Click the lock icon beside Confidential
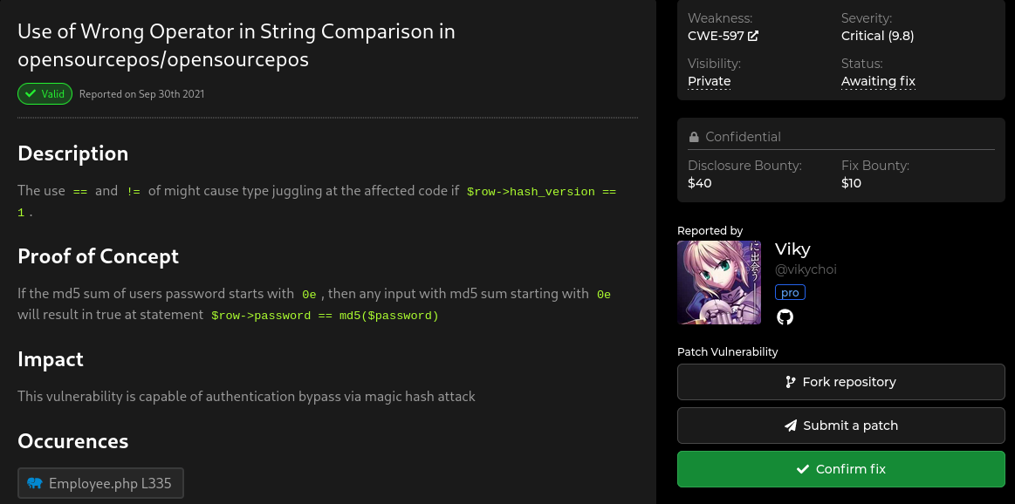This screenshot has height=504, width=1015. click(693, 136)
